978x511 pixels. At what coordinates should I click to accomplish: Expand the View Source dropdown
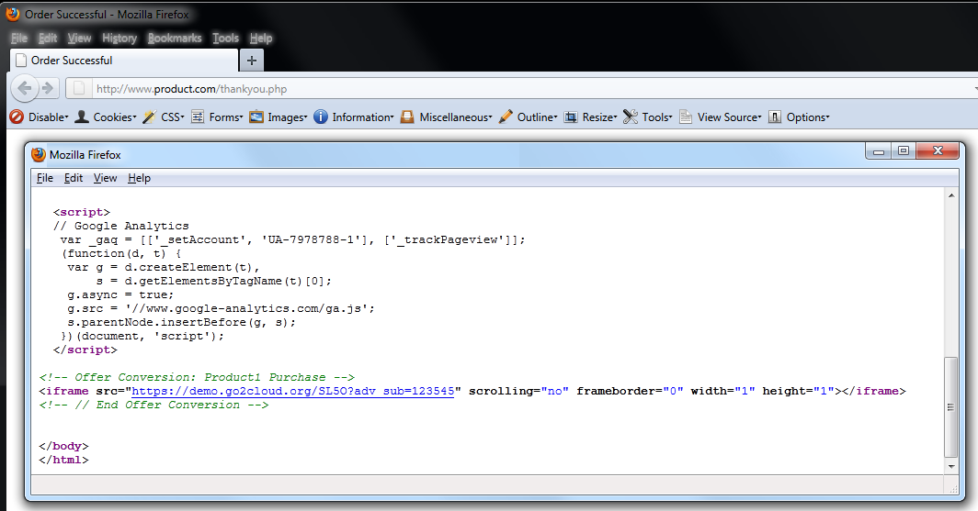(x=729, y=117)
